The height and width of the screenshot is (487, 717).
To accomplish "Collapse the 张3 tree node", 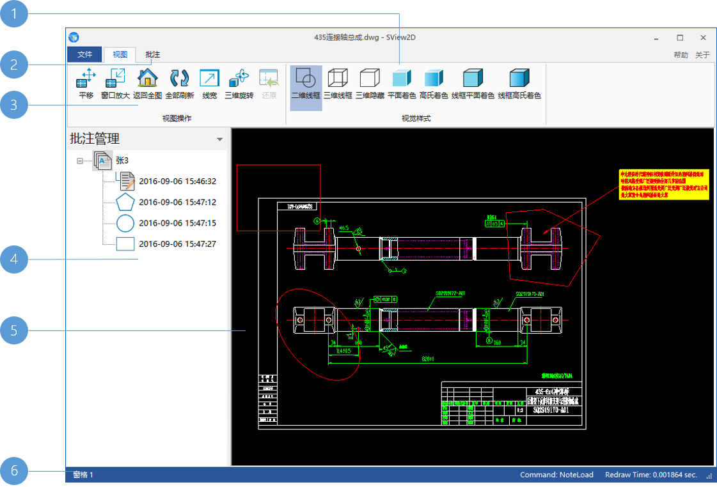I will coord(80,161).
